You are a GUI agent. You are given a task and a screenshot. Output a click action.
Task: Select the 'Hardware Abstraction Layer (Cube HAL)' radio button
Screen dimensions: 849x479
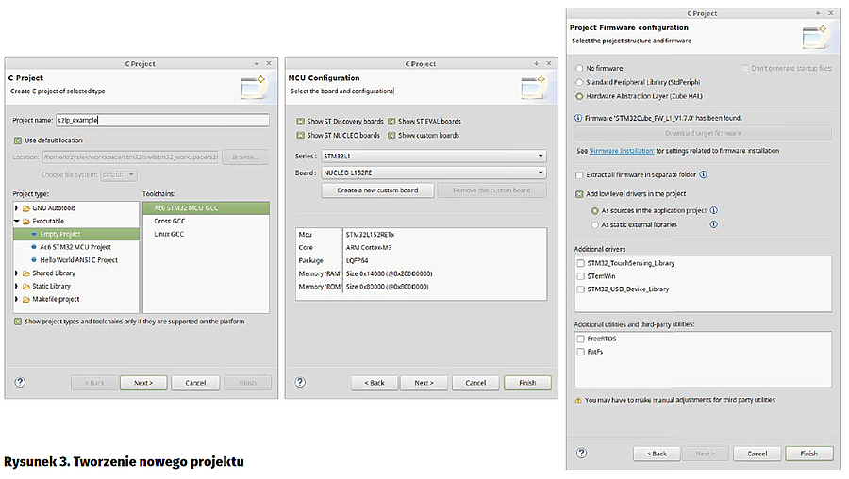(579, 96)
